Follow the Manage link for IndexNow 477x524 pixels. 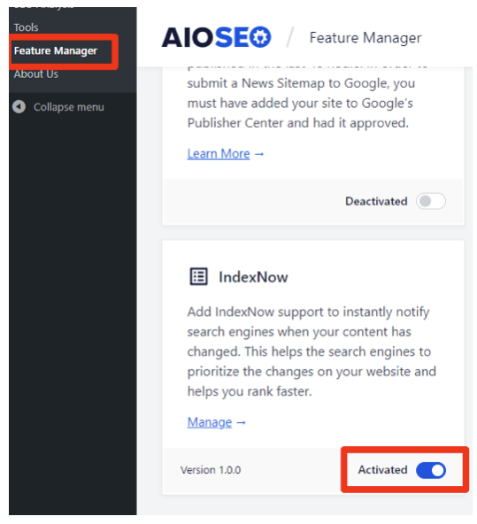210,422
